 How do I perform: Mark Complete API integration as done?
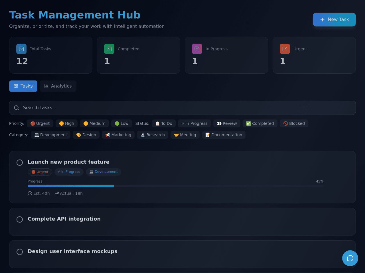[20, 220]
